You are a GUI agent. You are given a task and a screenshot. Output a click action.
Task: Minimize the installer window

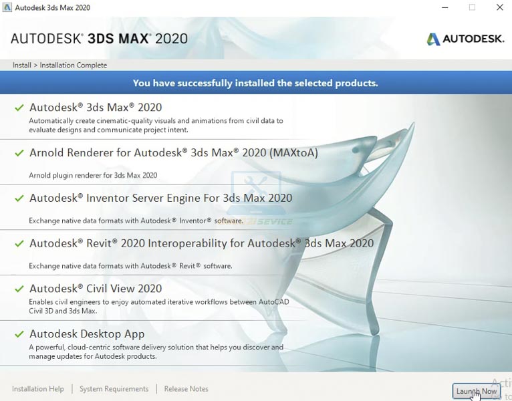coord(445,8)
